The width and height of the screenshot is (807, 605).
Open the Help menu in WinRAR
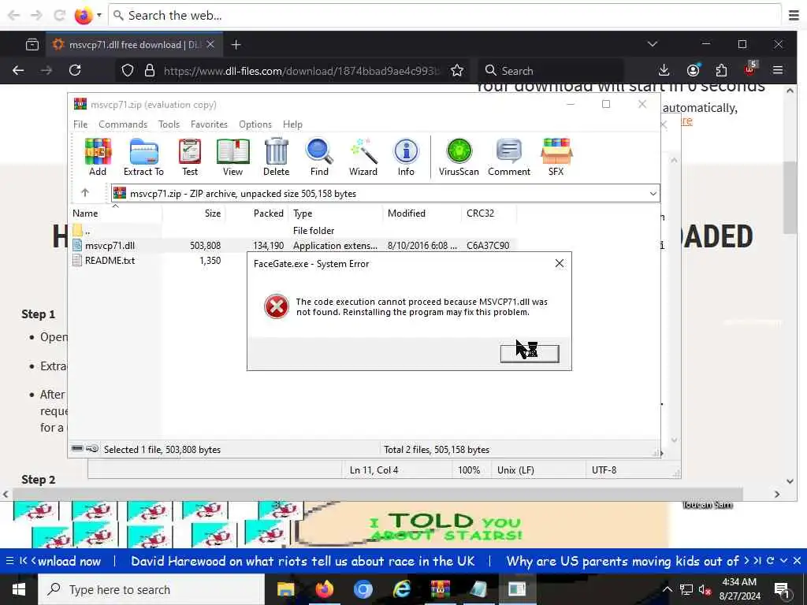[292, 124]
